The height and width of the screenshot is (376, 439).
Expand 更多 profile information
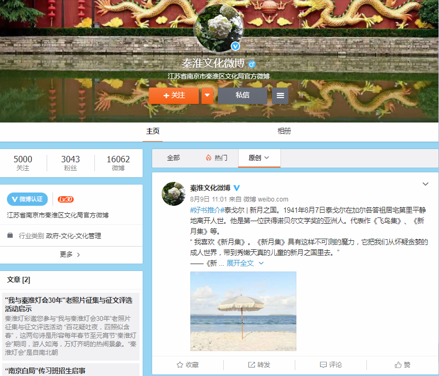70,255
